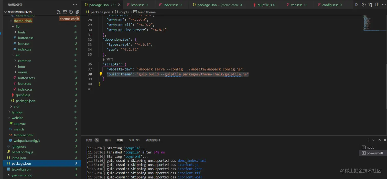Select the node terminal instance
Screen dimensions: 387x179
click(x=373, y=147)
